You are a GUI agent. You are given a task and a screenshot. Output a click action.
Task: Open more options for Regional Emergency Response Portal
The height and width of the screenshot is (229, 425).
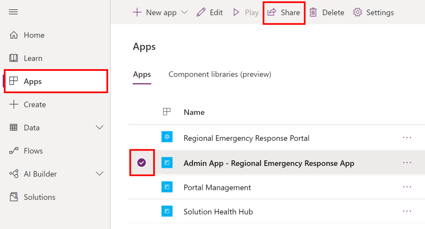(x=407, y=138)
